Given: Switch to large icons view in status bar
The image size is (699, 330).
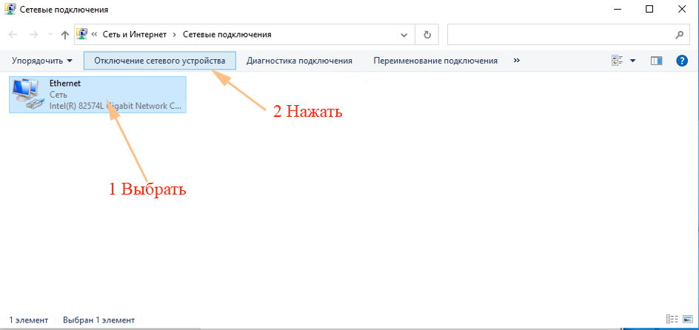Looking at the screenshot, I should tap(686, 320).
